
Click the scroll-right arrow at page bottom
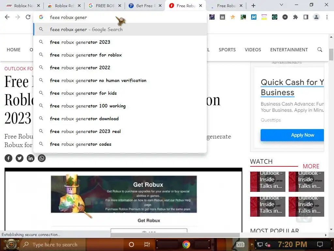[326, 235]
